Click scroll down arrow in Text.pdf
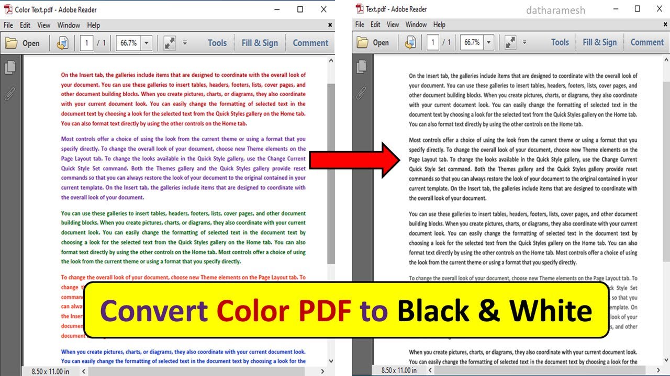The width and height of the screenshot is (670, 376). (x=666, y=359)
